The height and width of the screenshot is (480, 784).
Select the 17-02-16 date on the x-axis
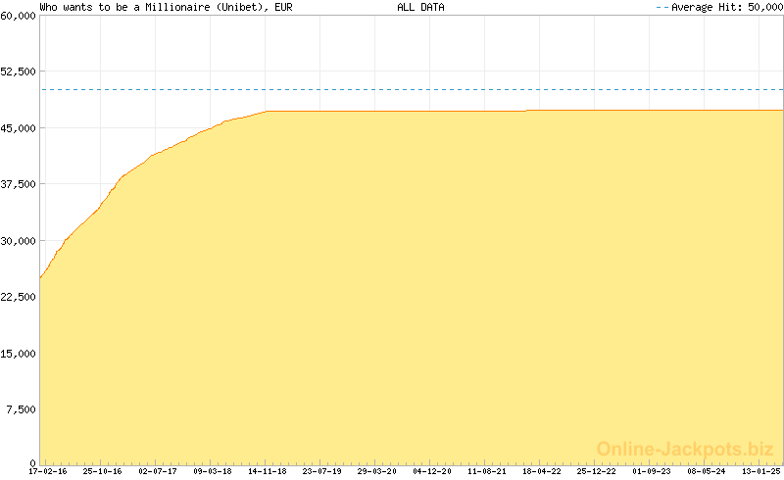tap(48, 471)
